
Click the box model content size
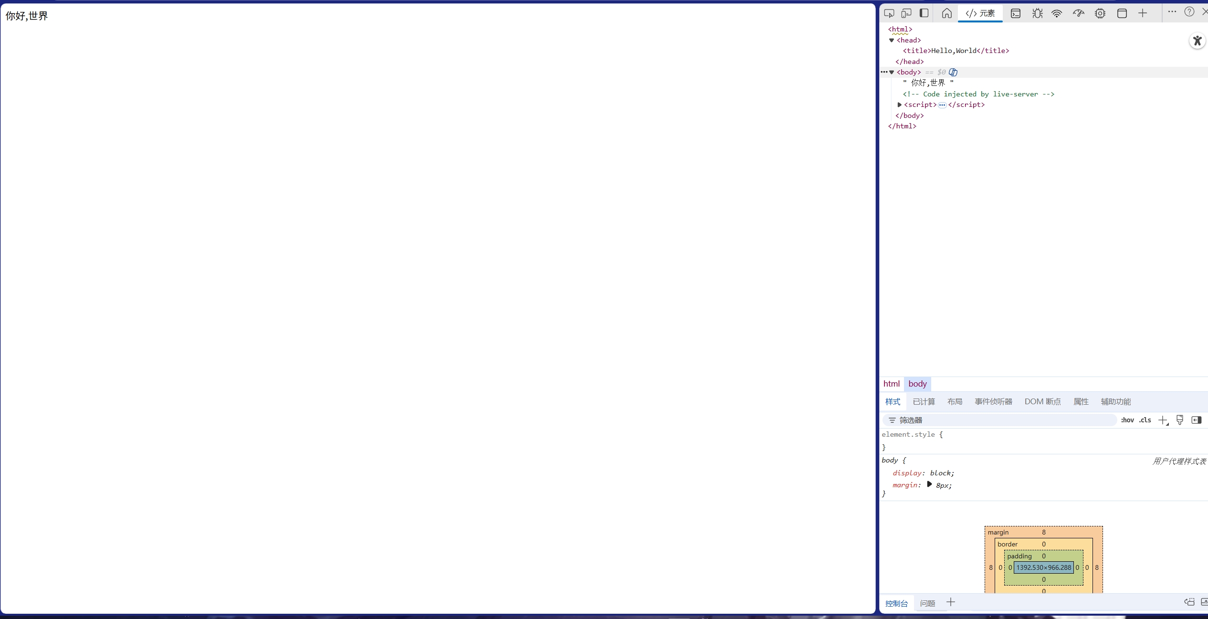tap(1043, 567)
